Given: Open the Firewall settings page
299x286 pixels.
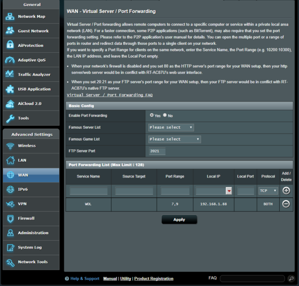Looking at the screenshot, I should (31, 218).
